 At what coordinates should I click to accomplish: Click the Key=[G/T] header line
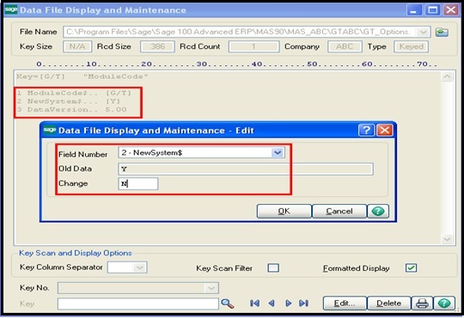[82, 76]
